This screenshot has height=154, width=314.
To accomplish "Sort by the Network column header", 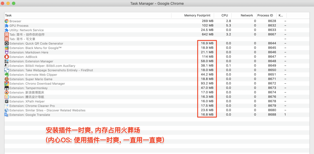I will tap(244, 15).
